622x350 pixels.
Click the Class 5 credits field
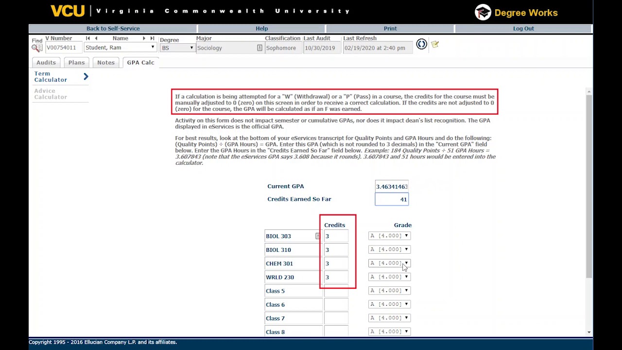tap(336, 291)
